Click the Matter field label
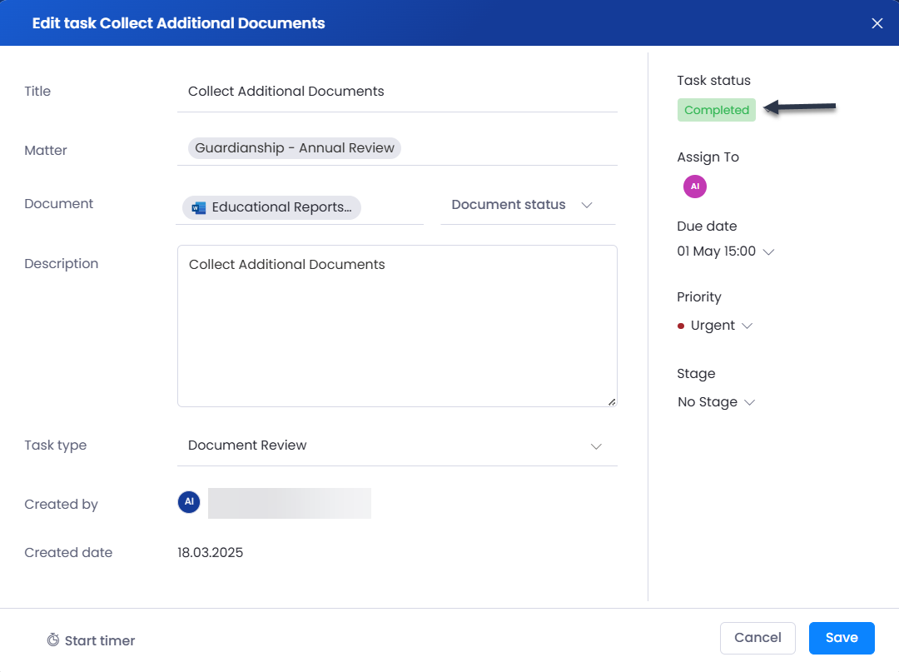Image resolution: width=899 pixels, height=672 pixels. pos(45,150)
